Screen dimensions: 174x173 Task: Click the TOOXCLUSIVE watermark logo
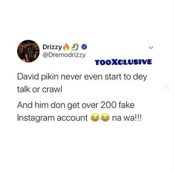coord(124,62)
